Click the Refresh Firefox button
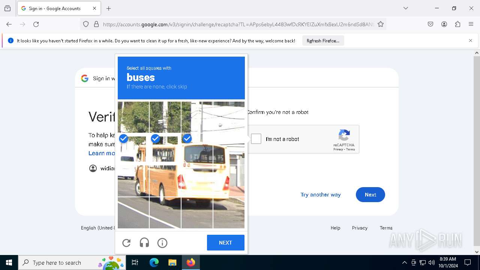 323,41
